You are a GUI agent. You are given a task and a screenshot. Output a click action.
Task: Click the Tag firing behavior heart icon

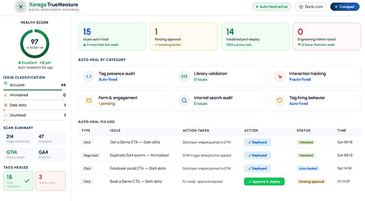click(280, 100)
